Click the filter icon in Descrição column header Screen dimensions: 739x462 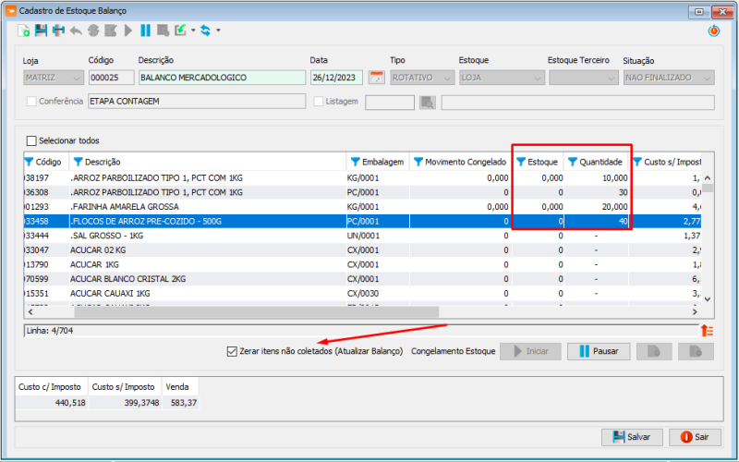pyautogui.click(x=79, y=162)
